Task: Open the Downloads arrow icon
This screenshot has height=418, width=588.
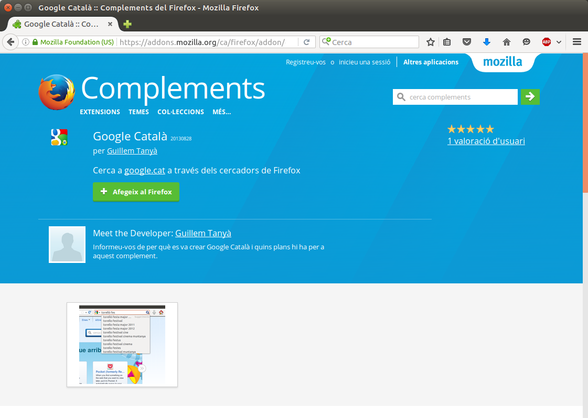Action: pyautogui.click(x=487, y=42)
